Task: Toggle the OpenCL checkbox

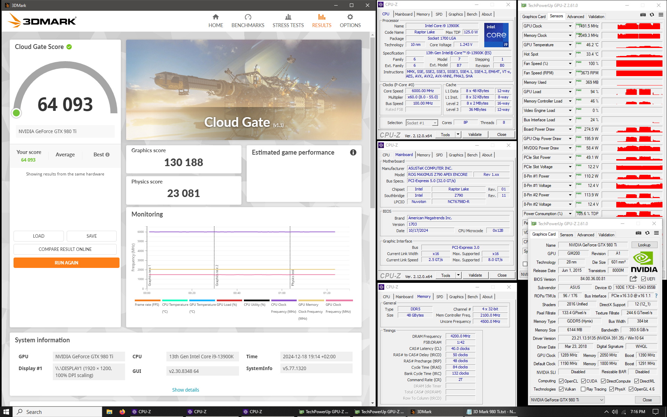Action: (561, 381)
